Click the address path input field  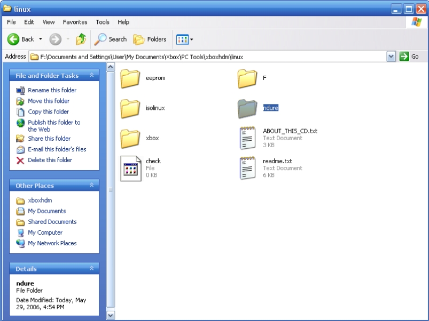[208, 57]
